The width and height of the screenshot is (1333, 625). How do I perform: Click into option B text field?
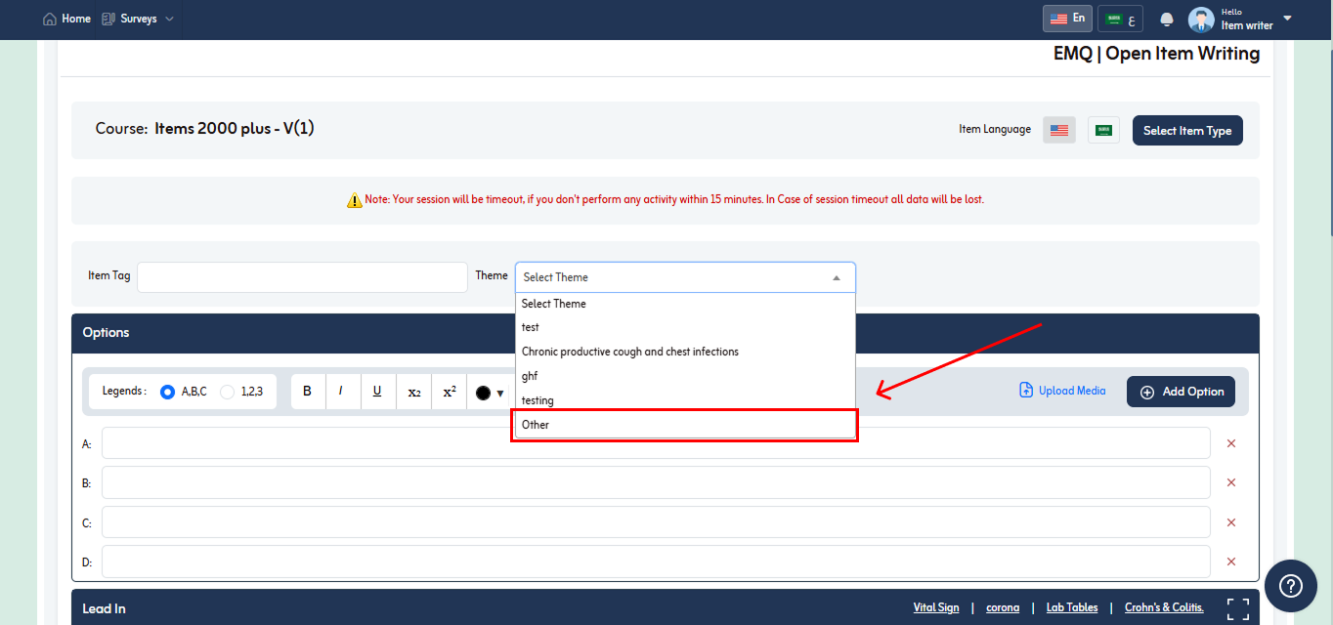656,482
